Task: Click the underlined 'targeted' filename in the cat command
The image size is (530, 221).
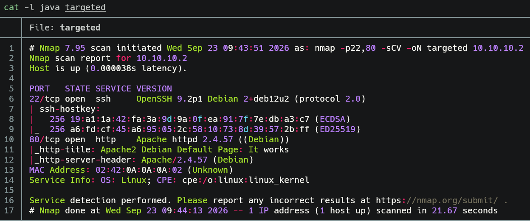Action: click(85, 7)
